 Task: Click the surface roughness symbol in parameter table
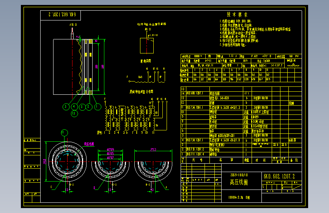click(293, 66)
